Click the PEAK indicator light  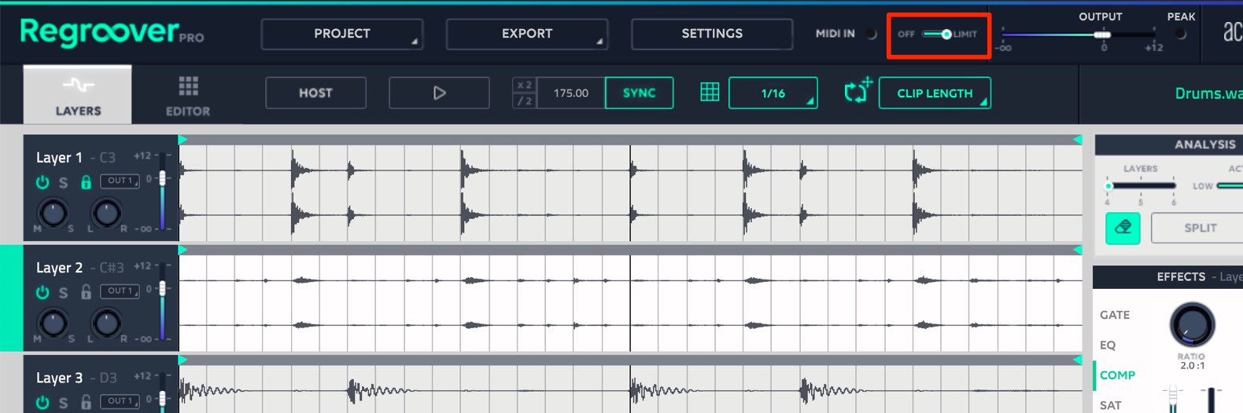(x=1180, y=34)
